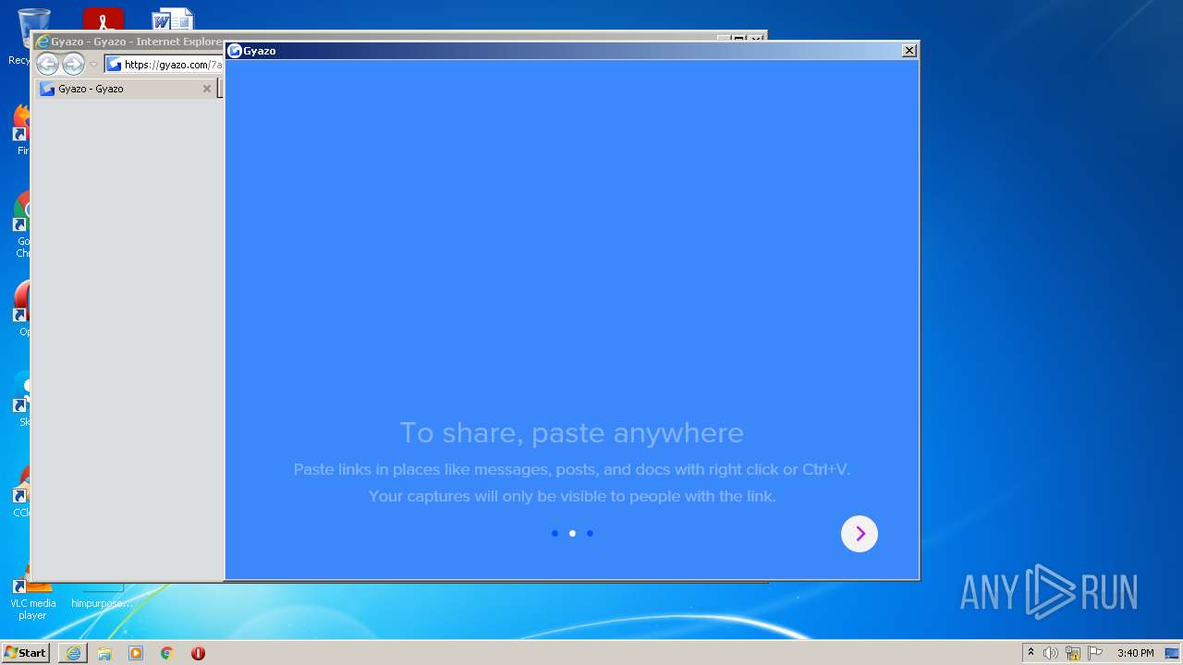
Task: Select the third pagination dot
Action: [x=590, y=533]
